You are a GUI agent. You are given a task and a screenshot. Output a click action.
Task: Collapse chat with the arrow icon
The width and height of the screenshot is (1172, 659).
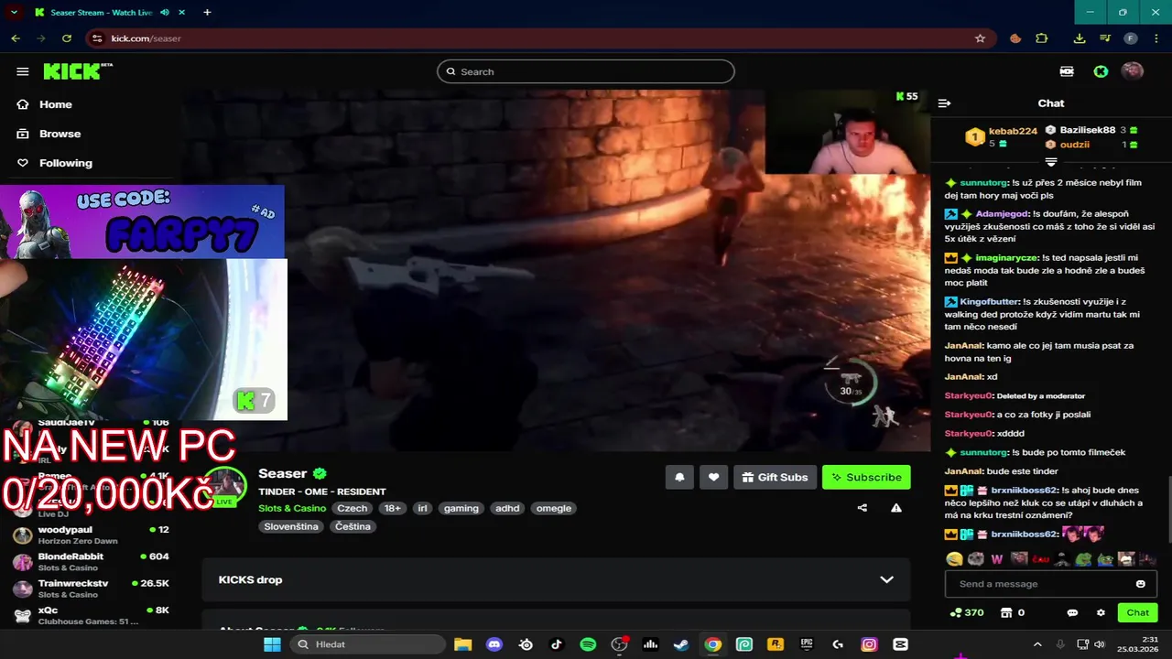pos(944,103)
